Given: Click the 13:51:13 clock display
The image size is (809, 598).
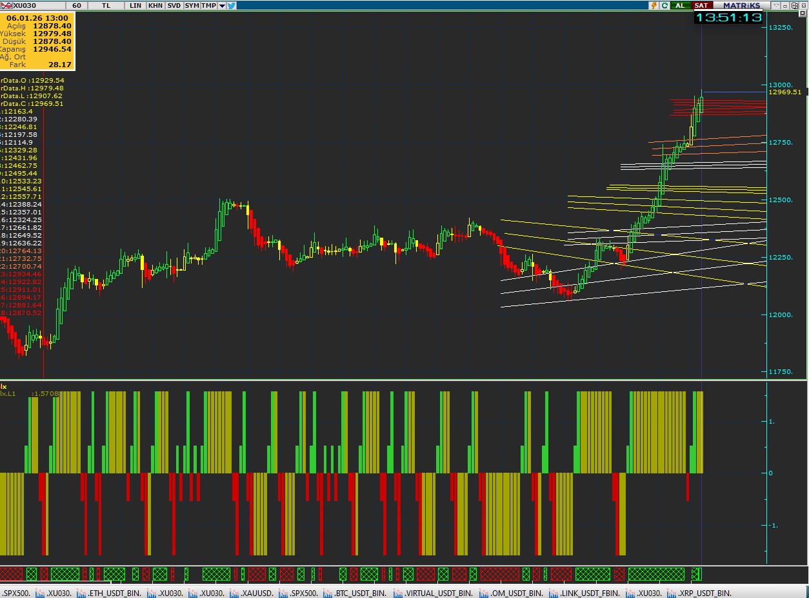Looking at the screenshot, I should [728, 17].
